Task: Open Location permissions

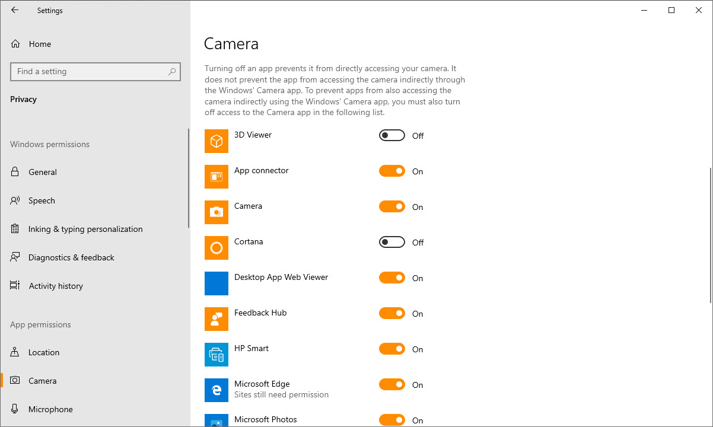Action: (95, 352)
